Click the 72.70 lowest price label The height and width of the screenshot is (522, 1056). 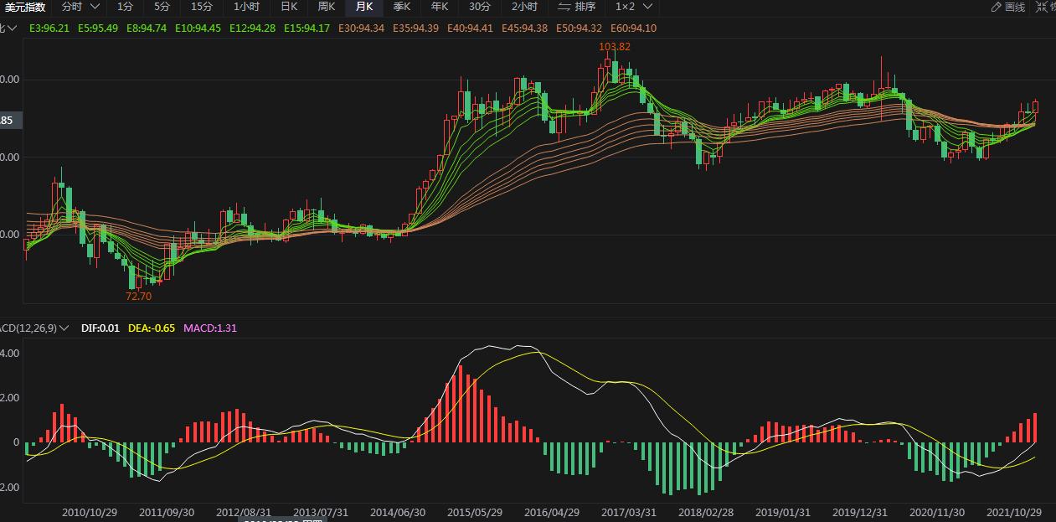(x=139, y=296)
